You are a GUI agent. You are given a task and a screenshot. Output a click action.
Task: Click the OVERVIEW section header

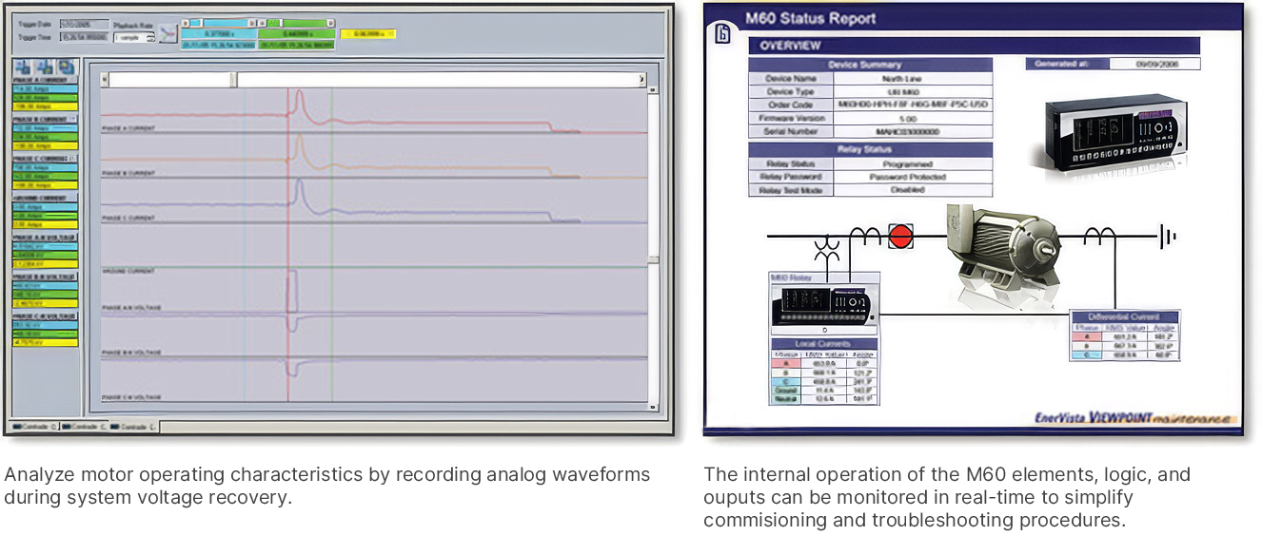[x=975, y=45]
